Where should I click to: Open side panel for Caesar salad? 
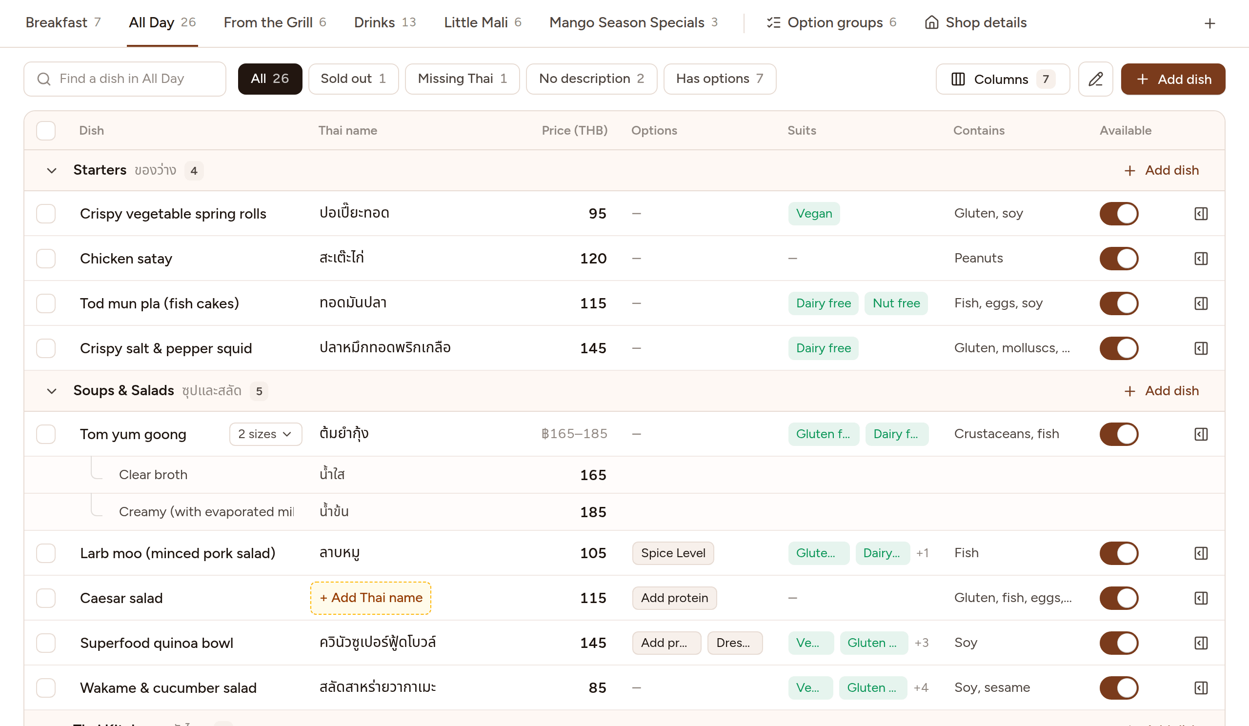coord(1200,598)
